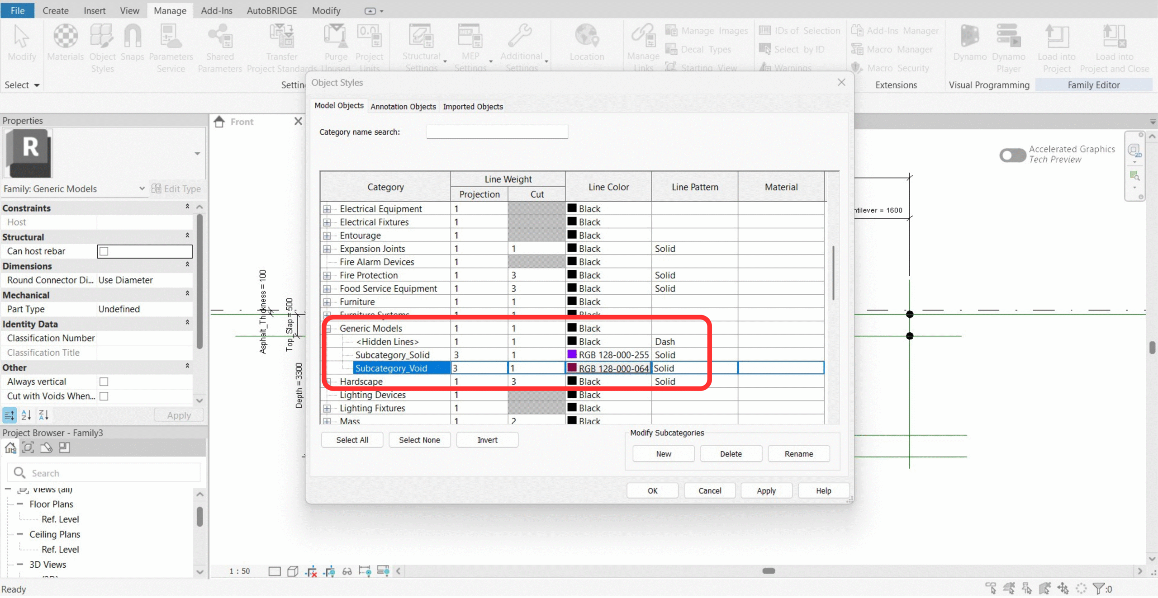Expand the Lighting Fixtures category row
The width and height of the screenshot is (1158, 598).
[327, 409]
